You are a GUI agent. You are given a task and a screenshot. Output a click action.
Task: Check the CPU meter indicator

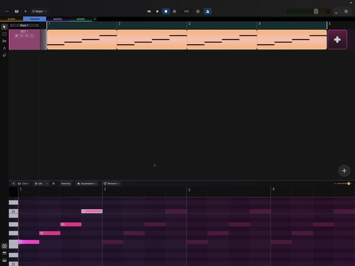(336, 11)
